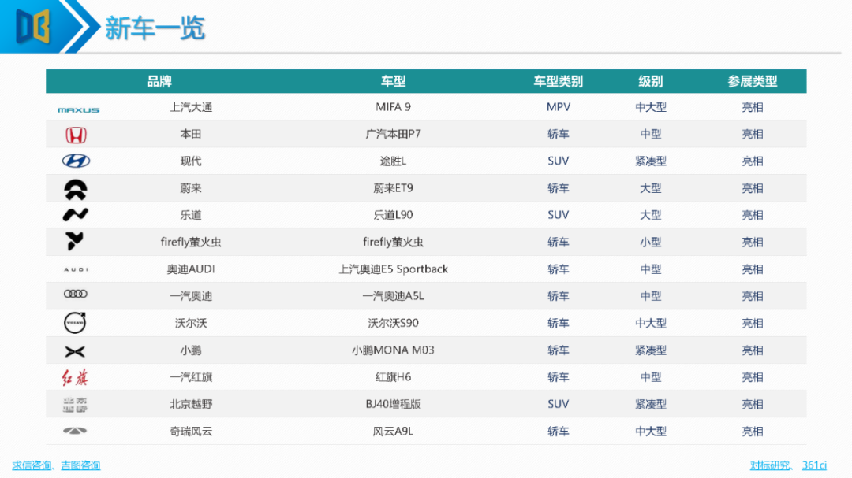Click the red Hongqi calligraphy logo
852x478 pixels.
tap(75, 377)
